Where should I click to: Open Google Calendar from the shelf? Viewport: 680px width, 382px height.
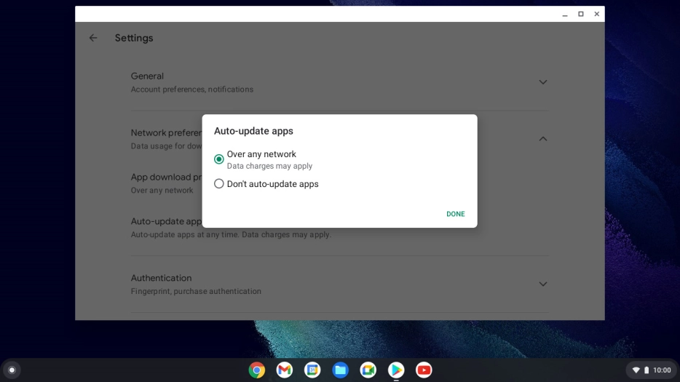(x=312, y=370)
